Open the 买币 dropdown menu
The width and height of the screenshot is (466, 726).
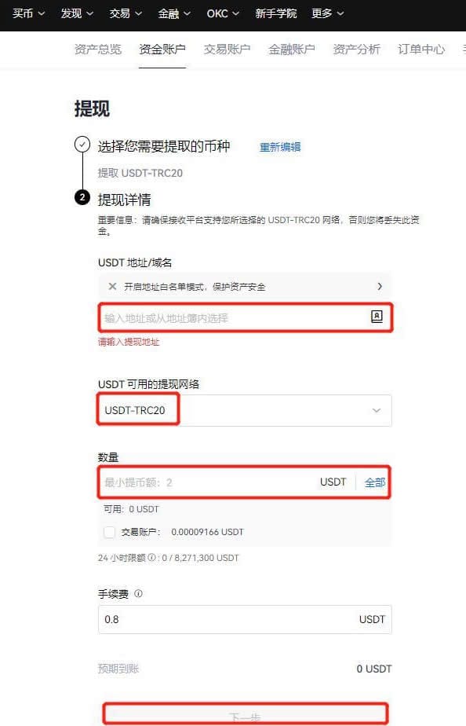tap(29, 13)
